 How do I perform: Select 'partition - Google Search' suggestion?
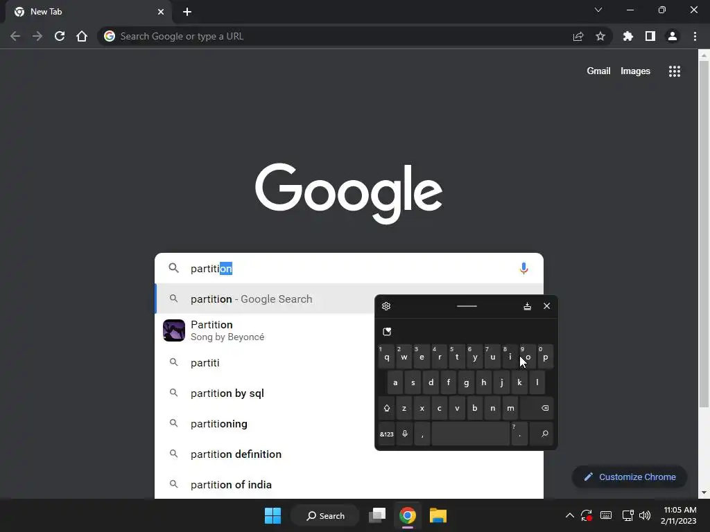tap(264, 299)
